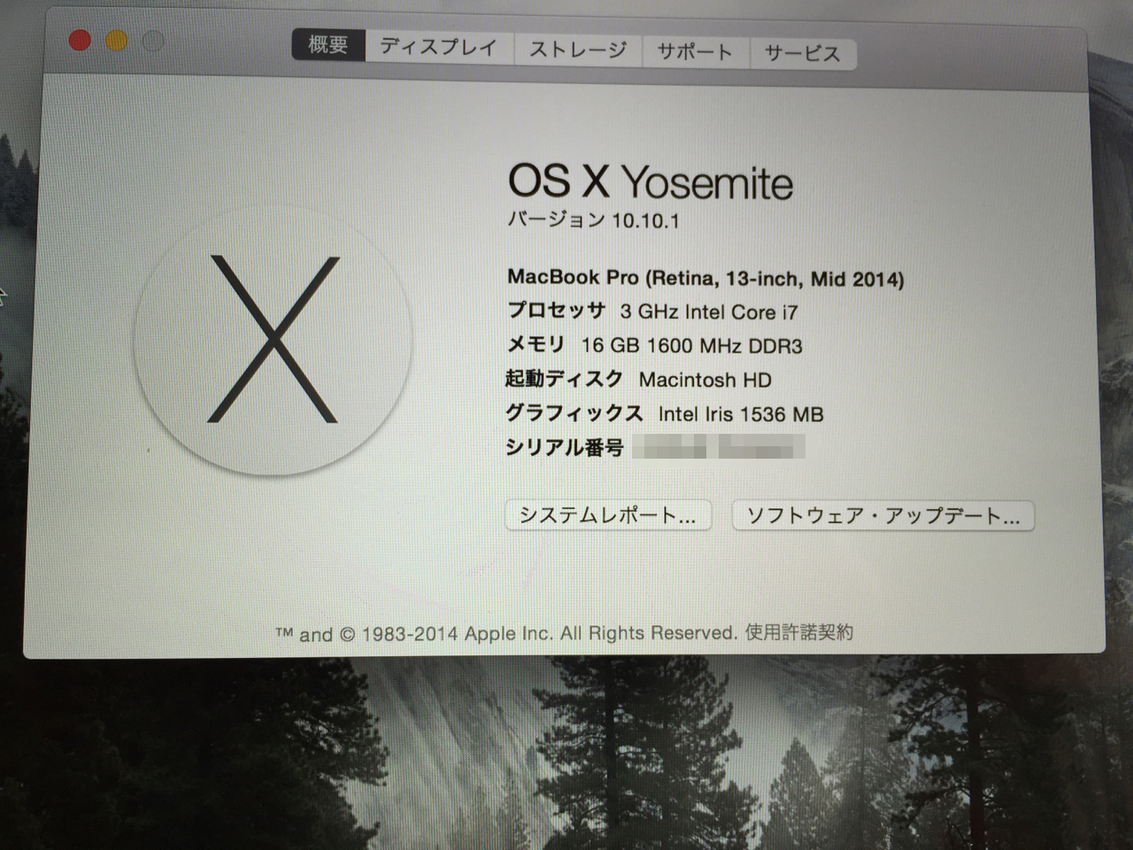Click the 16 GB 1600 MHz DDR3 memory text
The width and height of the screenshot is (1133, 850).
pos(691,345)
